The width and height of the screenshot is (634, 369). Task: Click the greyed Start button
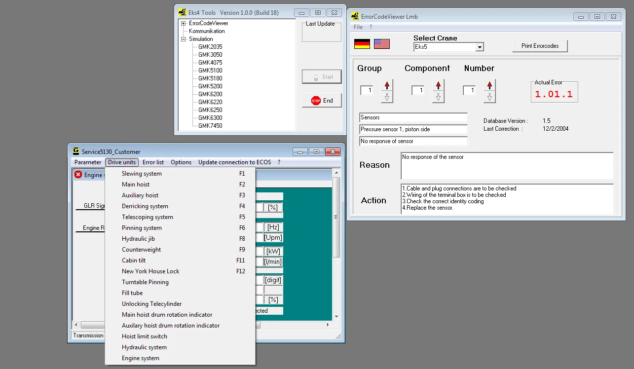pos(322,77)
